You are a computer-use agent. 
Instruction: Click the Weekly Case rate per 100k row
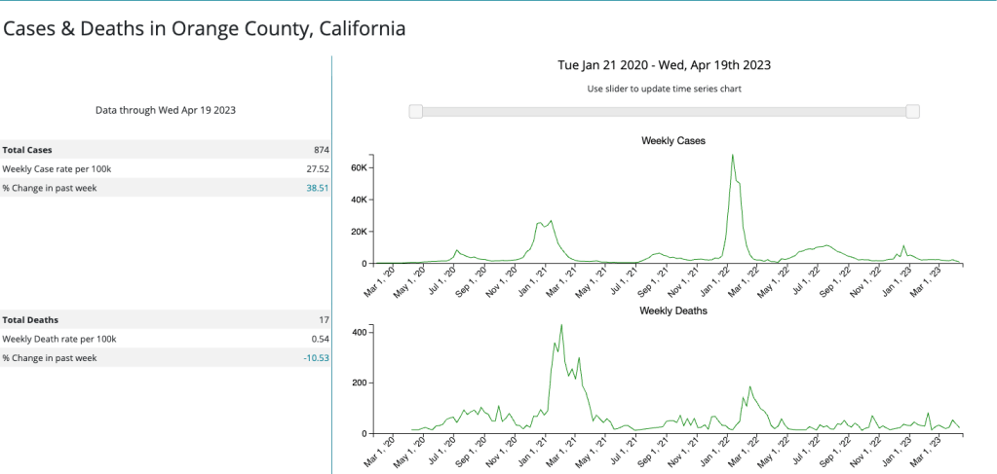click(166, 168)
